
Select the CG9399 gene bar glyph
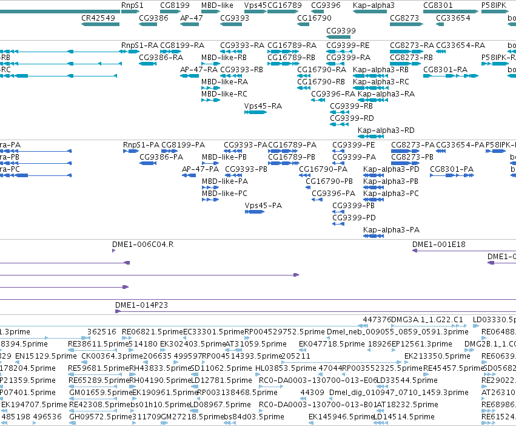point(338,37)
